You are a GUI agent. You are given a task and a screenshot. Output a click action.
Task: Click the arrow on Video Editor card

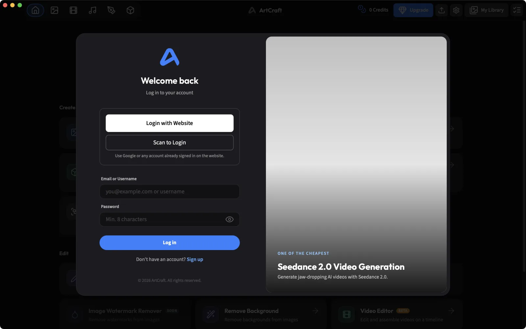451,311
